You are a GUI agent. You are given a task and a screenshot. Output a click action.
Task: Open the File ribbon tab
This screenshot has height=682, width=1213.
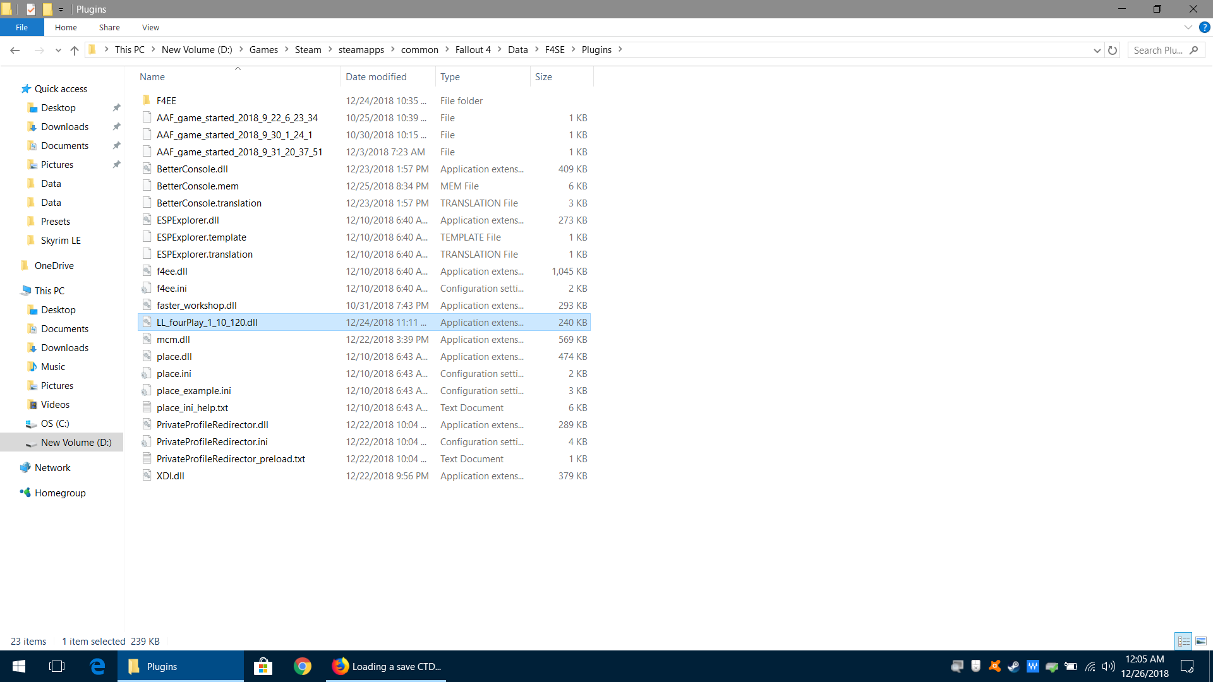[21, 27]
